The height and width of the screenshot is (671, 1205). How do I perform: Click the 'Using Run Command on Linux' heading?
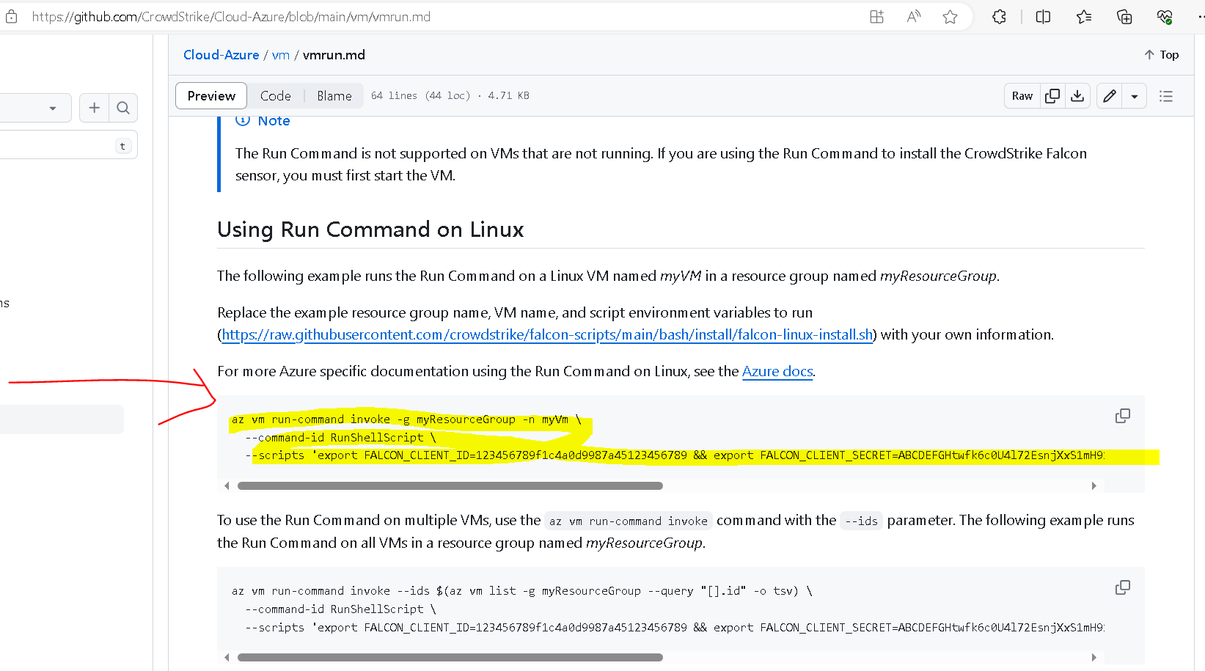[x=370, y=230]
